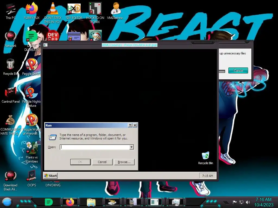
Task: Click the guest clock showing 7:15 AM
Action: point(208,175)
